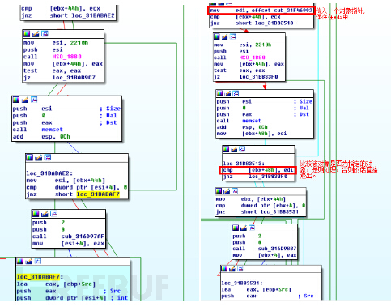Image resolution: width=391 pixels, height=307 pixels.
Task: Click the node color icon on loc_31BABAE2 block
Action: pos(29,157)
